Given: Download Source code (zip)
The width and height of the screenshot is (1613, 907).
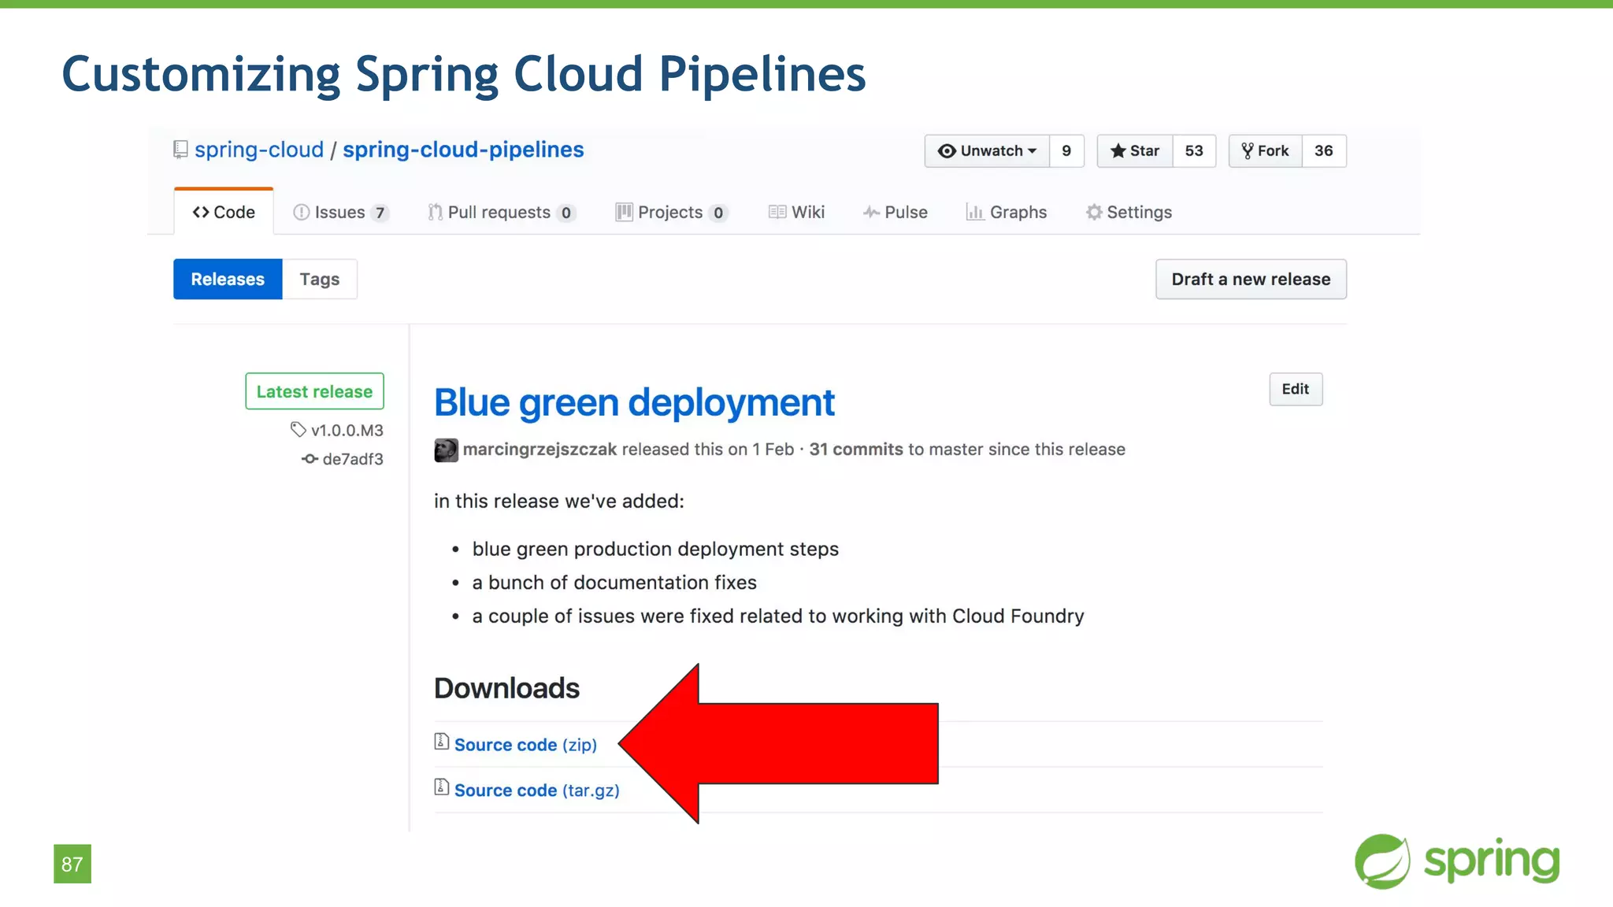Looking at the screenshot, I should coord(525,745).
